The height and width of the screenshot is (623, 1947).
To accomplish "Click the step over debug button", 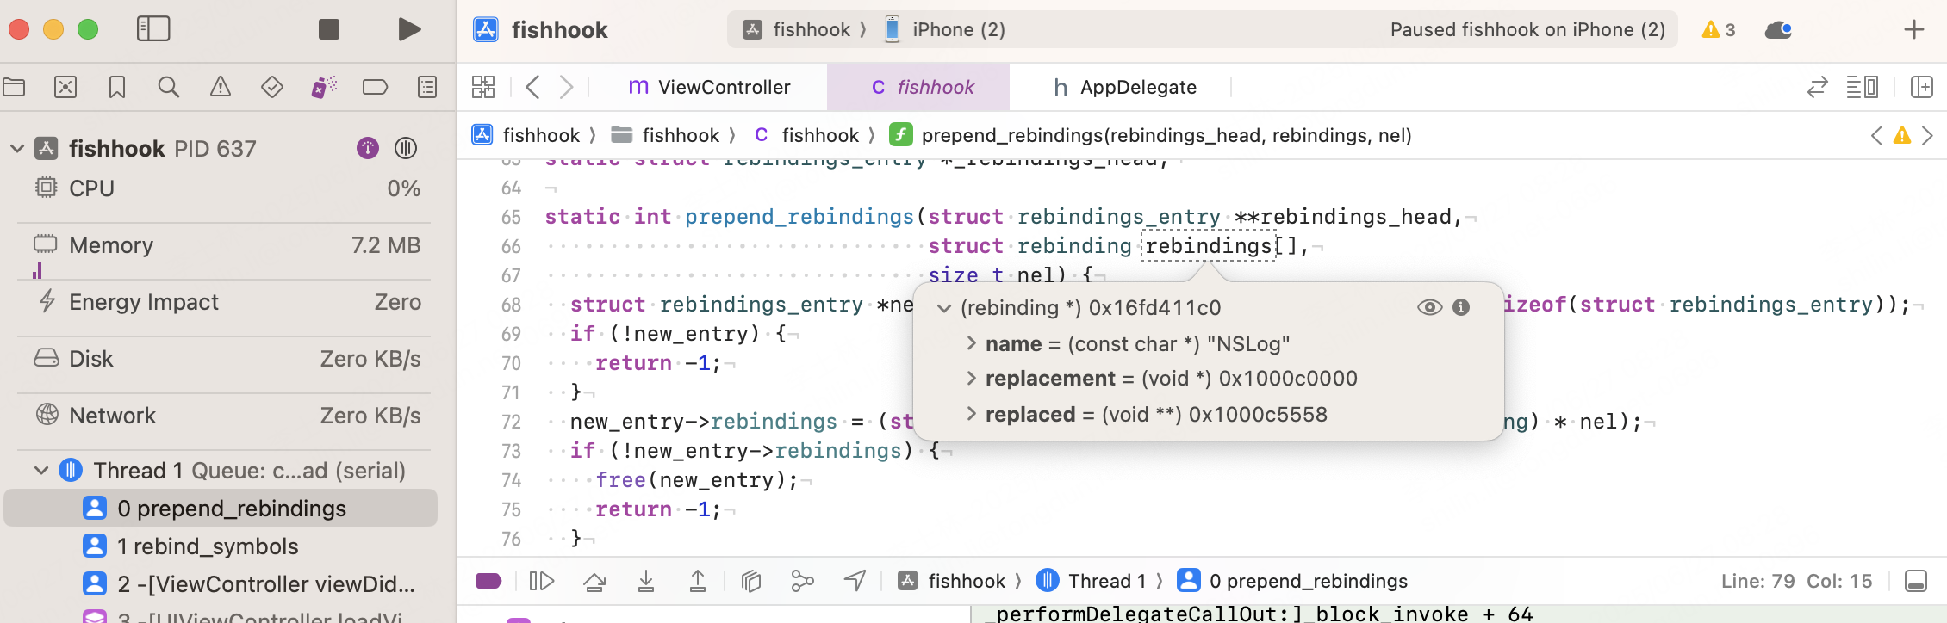I will click(594, 582).
